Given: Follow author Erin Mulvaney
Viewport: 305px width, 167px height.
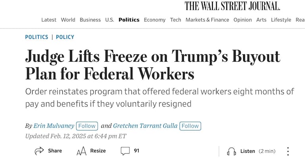Looking at the screenshot, I should pos(87,126).
